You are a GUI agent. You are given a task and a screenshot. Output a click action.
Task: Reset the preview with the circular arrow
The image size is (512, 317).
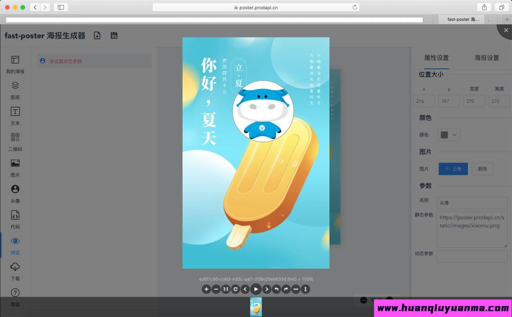coord(236,289)
